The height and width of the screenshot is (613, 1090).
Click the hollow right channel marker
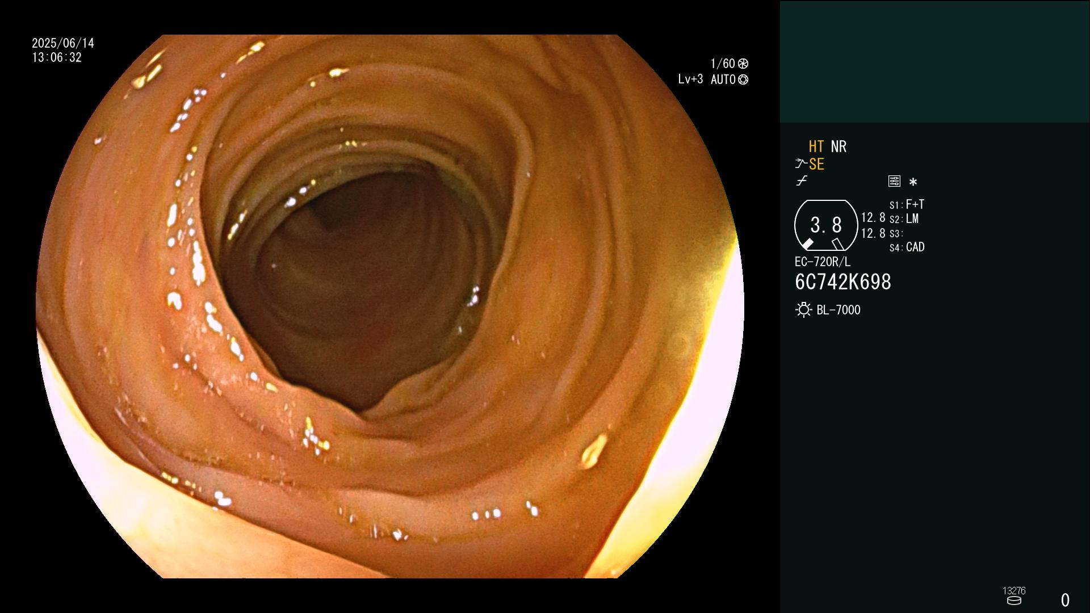pos(838,244)
